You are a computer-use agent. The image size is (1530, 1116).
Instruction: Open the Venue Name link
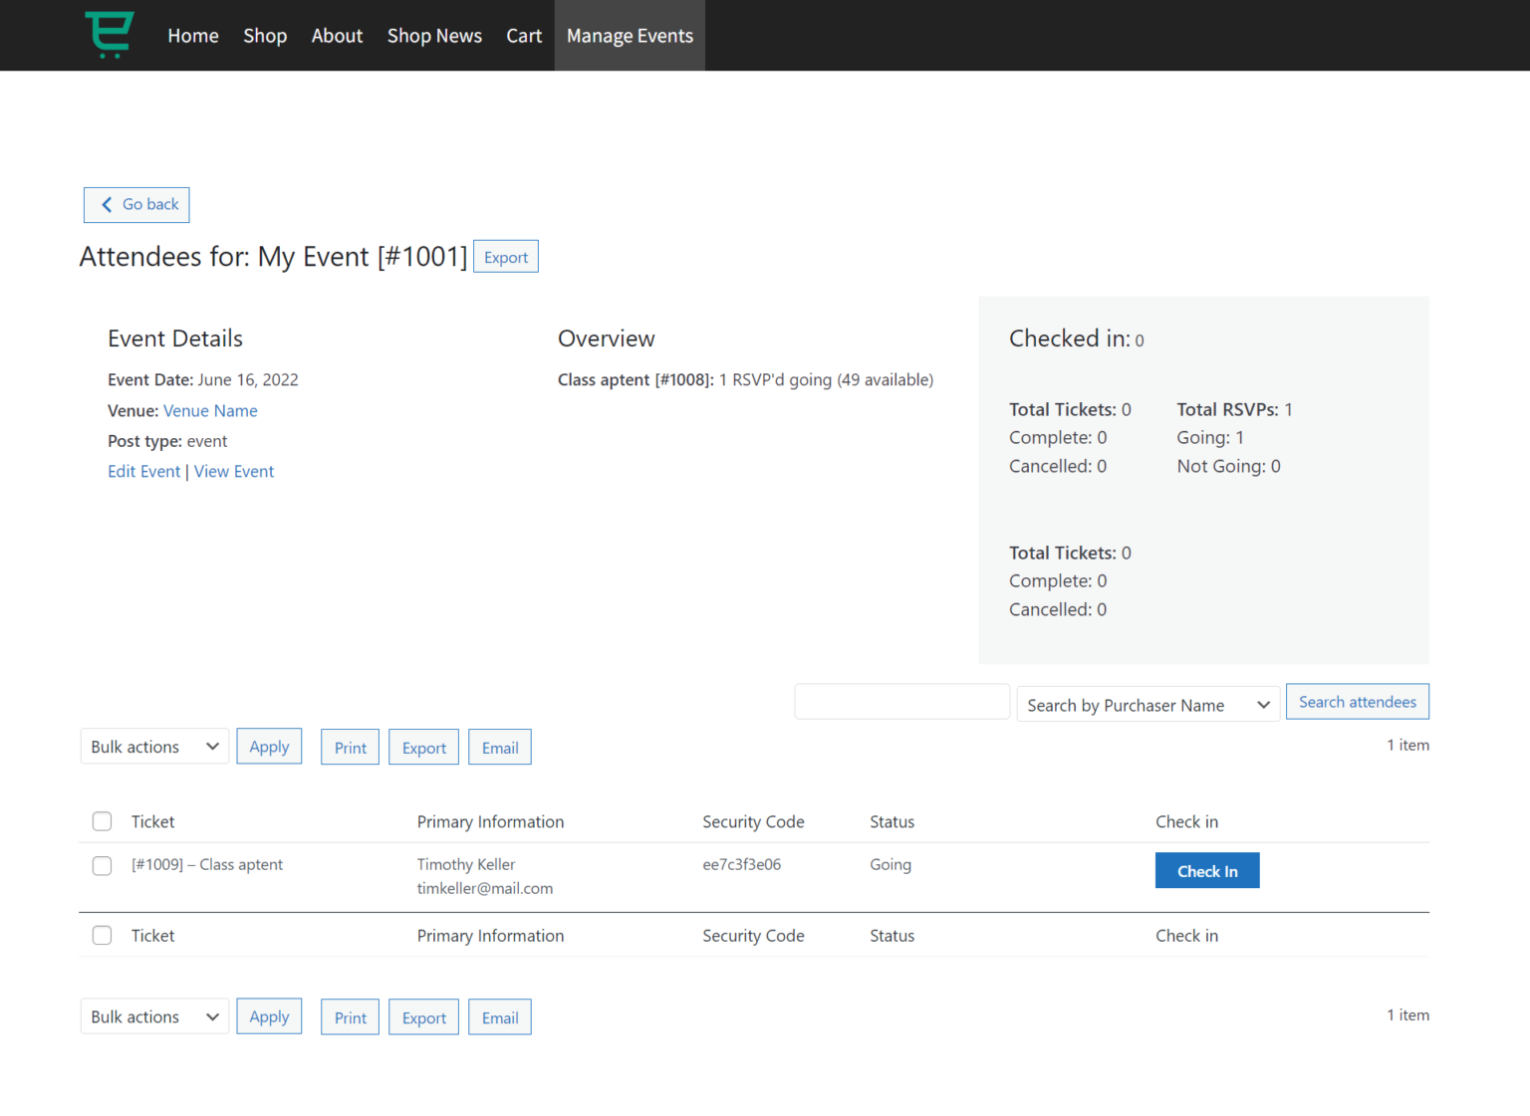click(x=210, y=410)
